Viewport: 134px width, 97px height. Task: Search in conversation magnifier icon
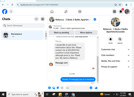pos(120,39)
